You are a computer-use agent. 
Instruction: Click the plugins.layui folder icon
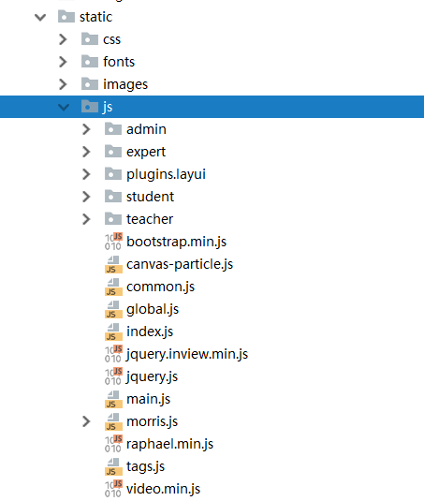click(113, 174)
